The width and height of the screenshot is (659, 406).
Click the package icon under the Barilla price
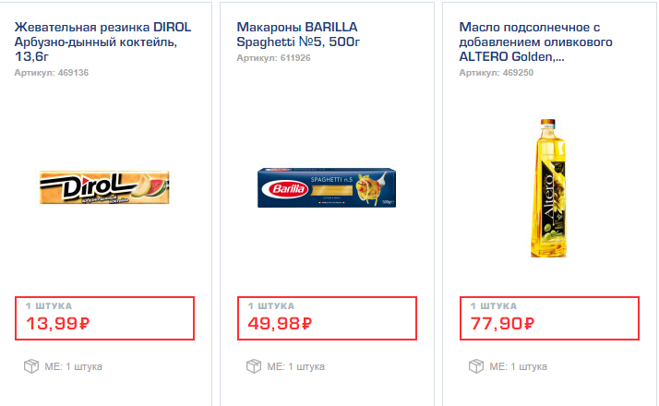coord(253,366)
